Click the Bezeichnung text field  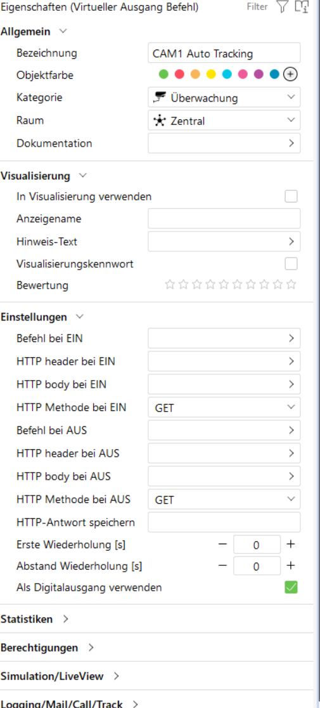[x=224, y=53]
